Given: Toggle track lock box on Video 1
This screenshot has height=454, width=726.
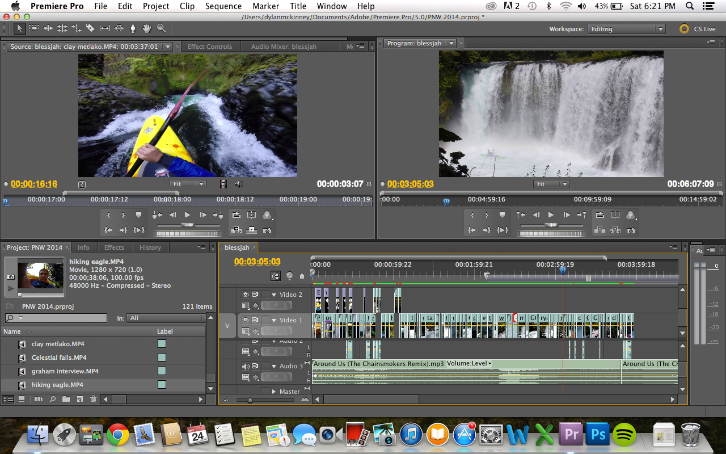Looking at the screenshot, I should (265, 320).
